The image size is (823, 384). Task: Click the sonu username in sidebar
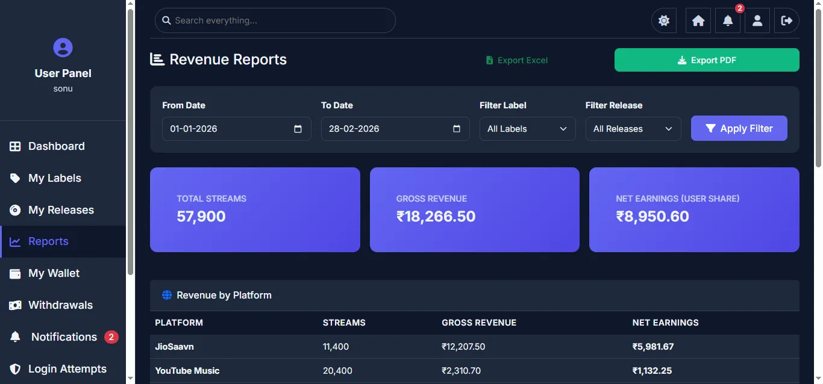click(x=63, y=88)
